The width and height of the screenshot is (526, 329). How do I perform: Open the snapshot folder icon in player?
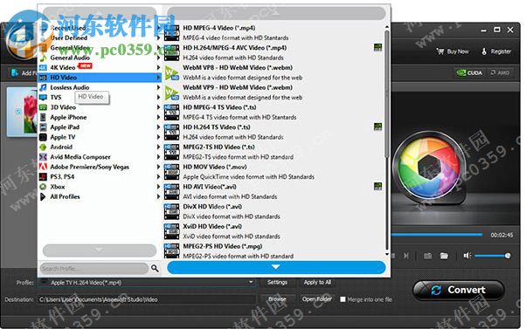click(x=444, y=256)
